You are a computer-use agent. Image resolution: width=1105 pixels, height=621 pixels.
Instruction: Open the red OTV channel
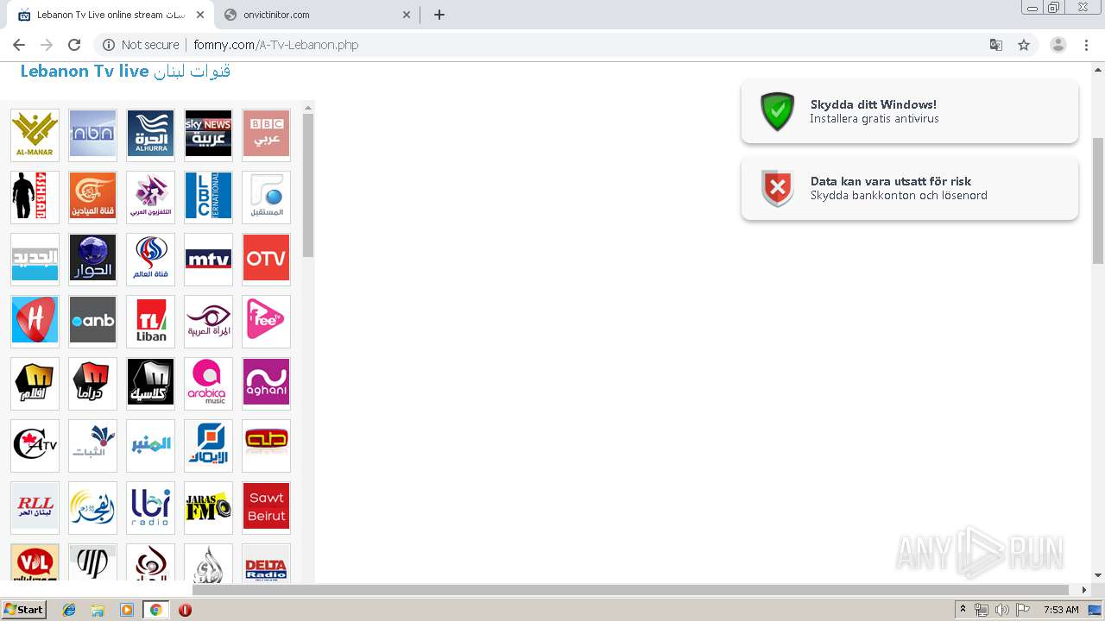pyautogui.click(x=266, y=259)
